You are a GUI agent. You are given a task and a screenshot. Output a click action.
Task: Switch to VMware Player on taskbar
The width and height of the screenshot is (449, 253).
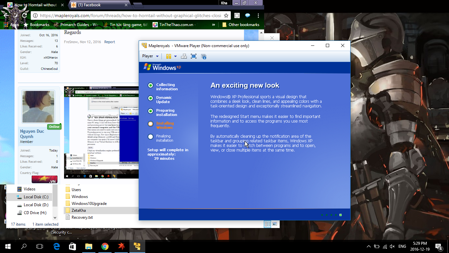click(137, 246)
